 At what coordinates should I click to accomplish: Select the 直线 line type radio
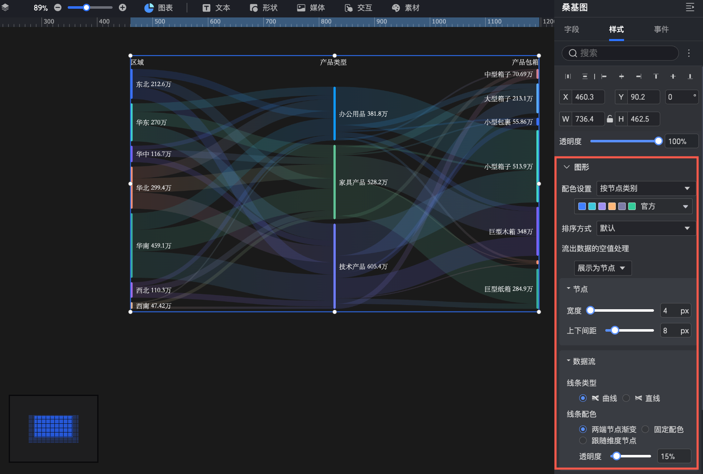click(x=626, y=398)
